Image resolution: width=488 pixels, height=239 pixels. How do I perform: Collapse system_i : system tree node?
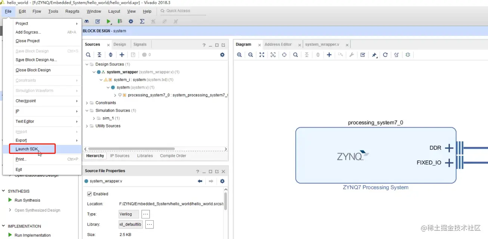pos(101,80)
